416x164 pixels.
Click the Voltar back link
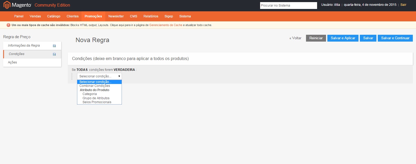coord(295,38)
